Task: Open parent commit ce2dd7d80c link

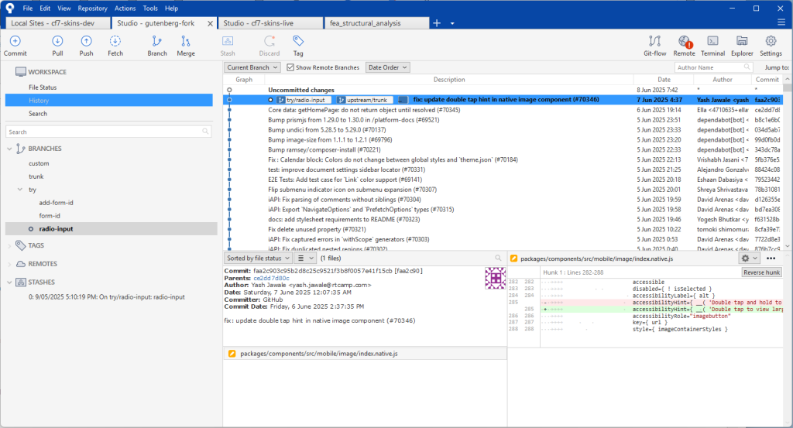Action: 273,277
